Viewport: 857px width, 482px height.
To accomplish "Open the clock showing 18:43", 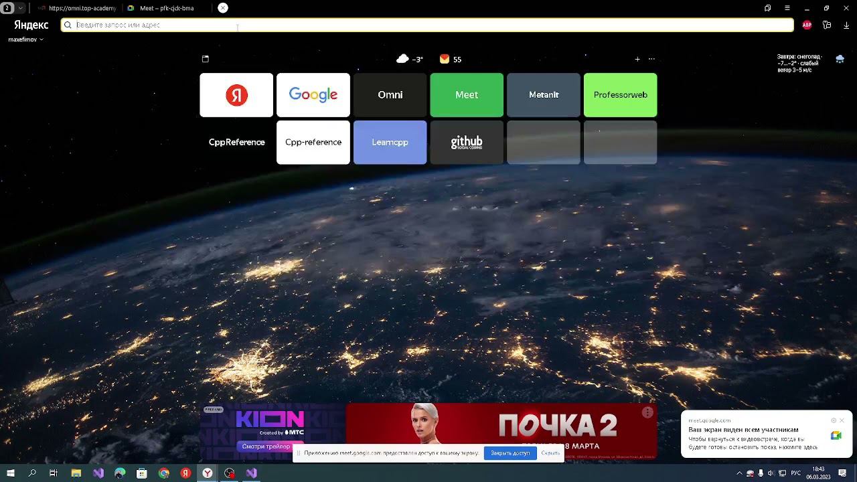I will click(x=818, y=473).
